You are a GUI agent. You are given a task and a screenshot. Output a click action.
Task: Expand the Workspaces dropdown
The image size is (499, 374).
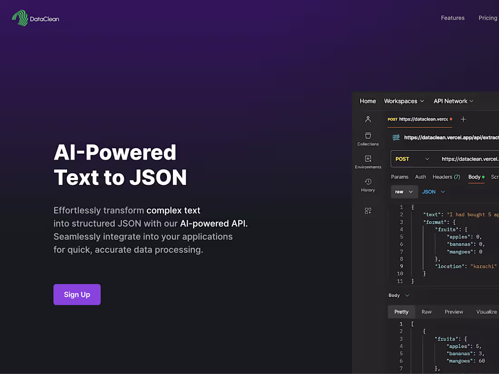(404, 101)
